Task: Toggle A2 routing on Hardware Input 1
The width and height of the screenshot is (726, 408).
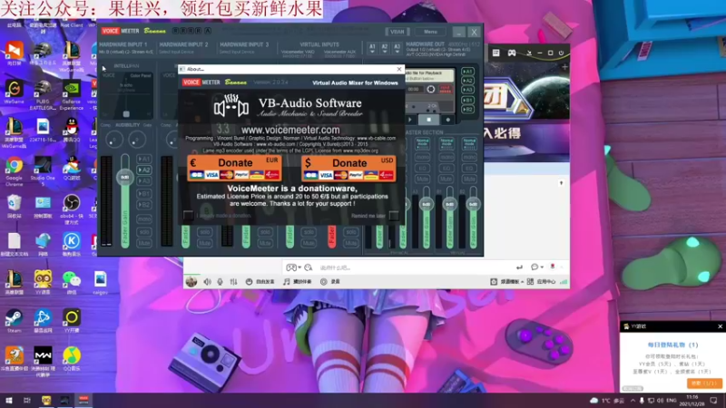Action: click(x=144, y=170)
